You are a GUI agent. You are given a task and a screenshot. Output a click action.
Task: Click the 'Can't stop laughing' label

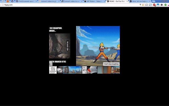point(111,64)
